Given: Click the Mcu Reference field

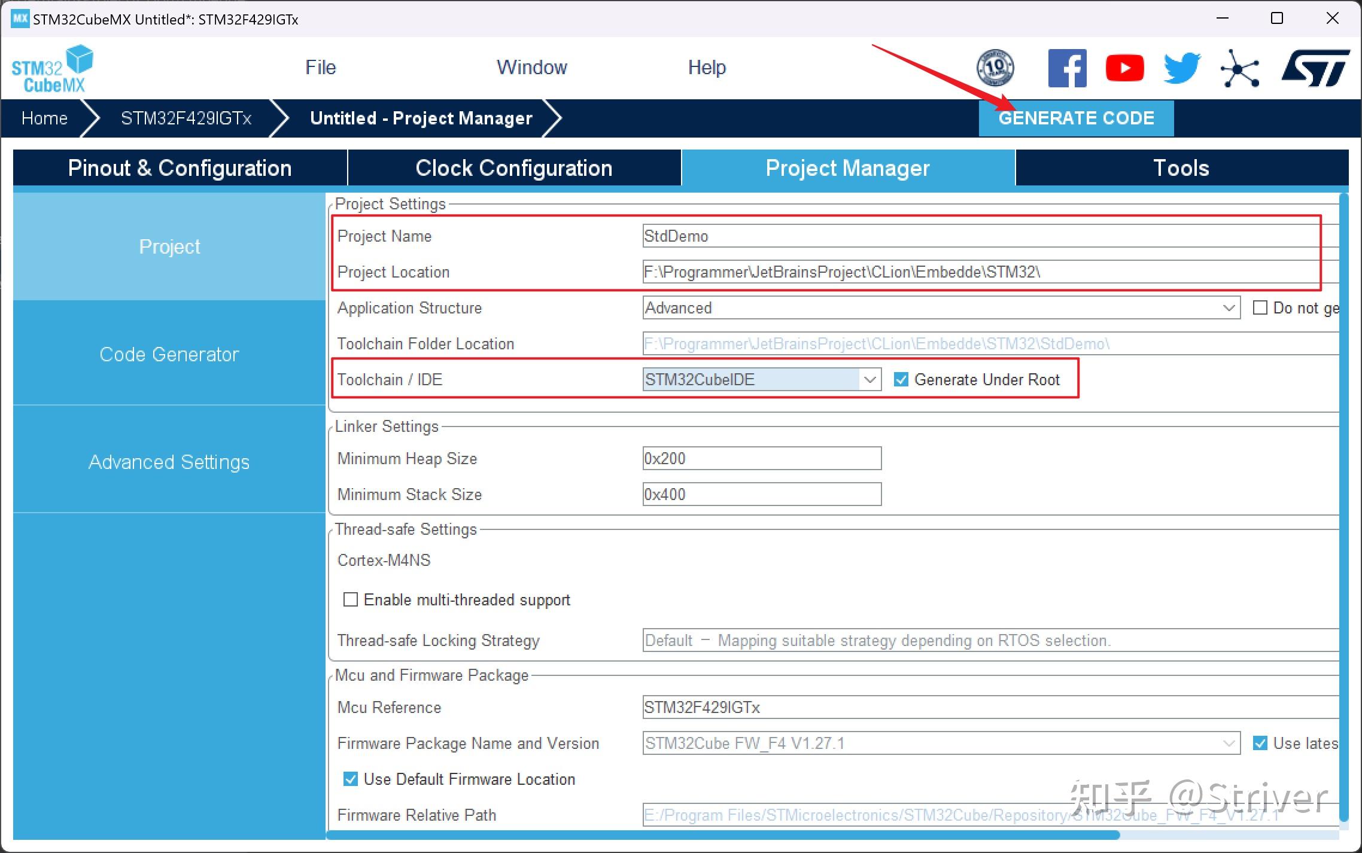Looking at the screenshot, I should coord(990,707).
